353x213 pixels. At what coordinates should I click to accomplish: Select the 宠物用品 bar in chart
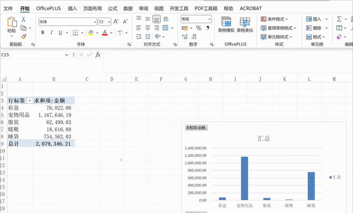(245, 178)
